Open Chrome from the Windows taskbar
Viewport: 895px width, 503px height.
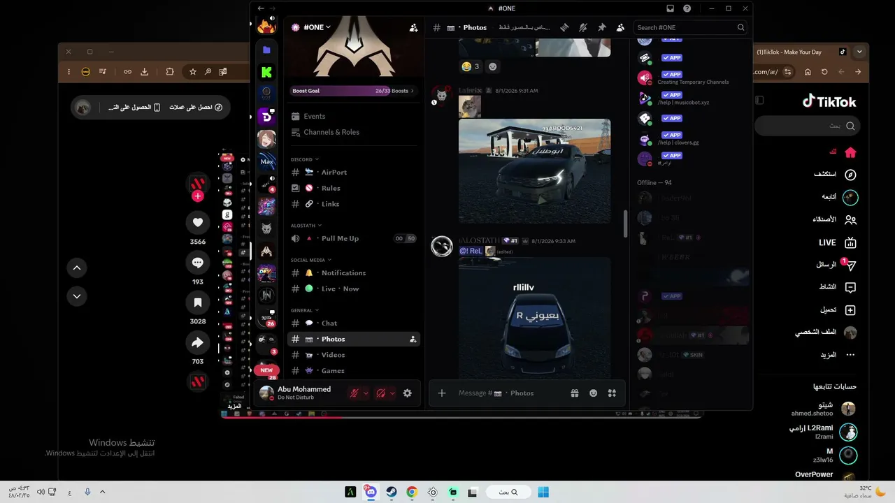click(x=412, y=492)
